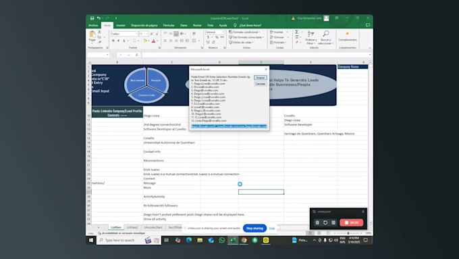
Task: Click the zoom slider in status bar
Action: pos(348,233)
